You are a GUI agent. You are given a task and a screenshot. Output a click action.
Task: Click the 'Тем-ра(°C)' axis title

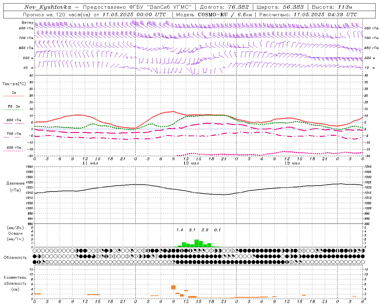point(14,84)
